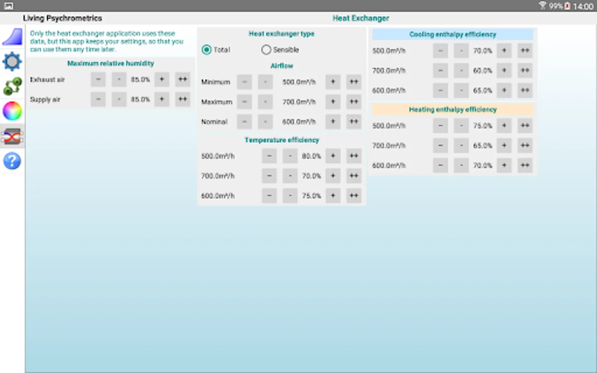The image size is (597, 373).
Task: Decrease Exhaust air humidity with large minus
Action: (x=98, y=79)
